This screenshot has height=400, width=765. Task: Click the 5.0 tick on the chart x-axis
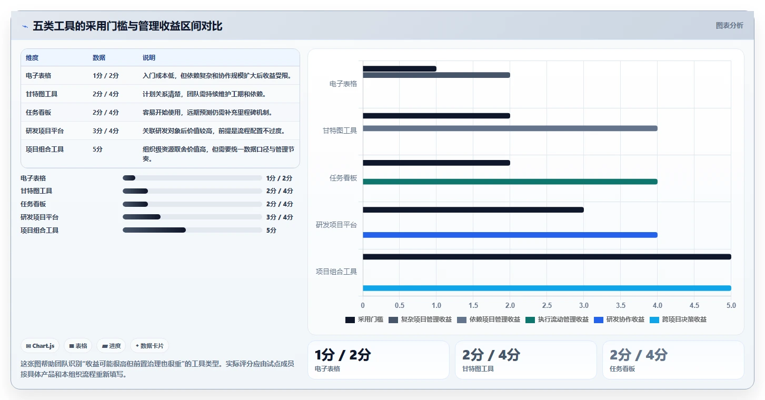coord(731,305)
